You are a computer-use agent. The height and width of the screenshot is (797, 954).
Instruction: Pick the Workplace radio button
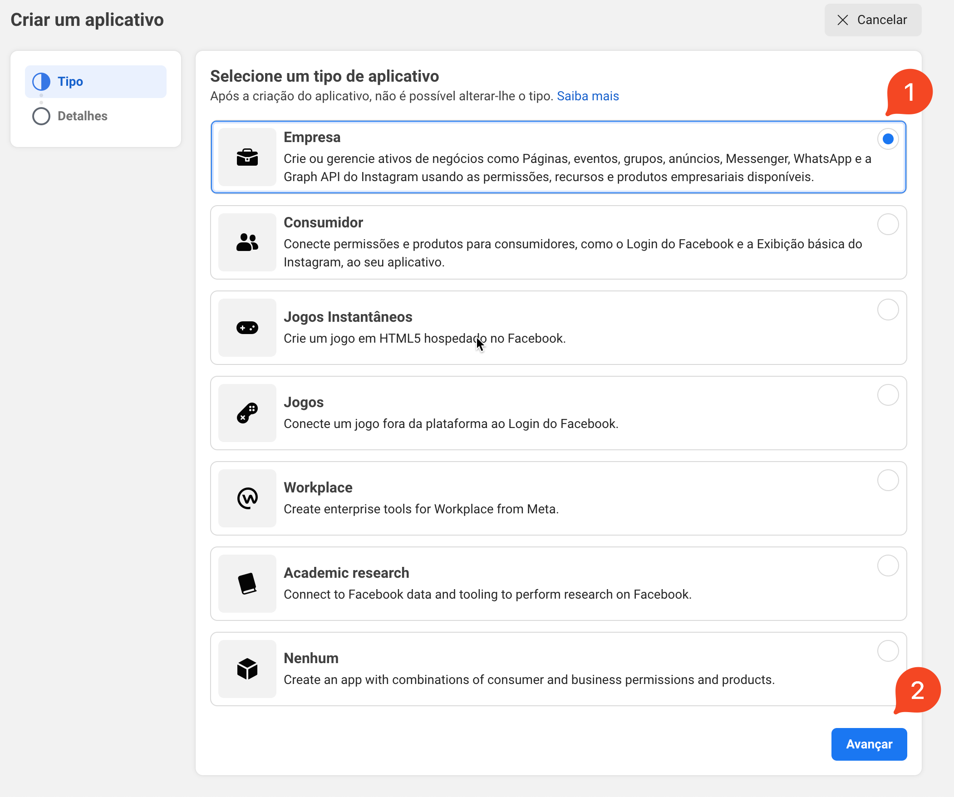pyautogui.click(x=888, y=480)
